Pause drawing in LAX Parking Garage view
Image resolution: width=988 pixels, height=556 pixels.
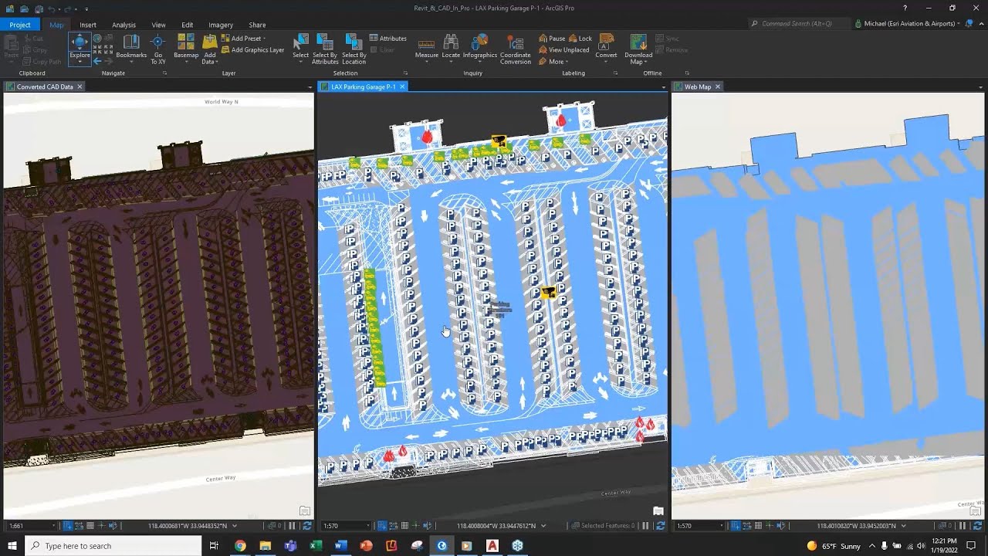pos(646,526)
